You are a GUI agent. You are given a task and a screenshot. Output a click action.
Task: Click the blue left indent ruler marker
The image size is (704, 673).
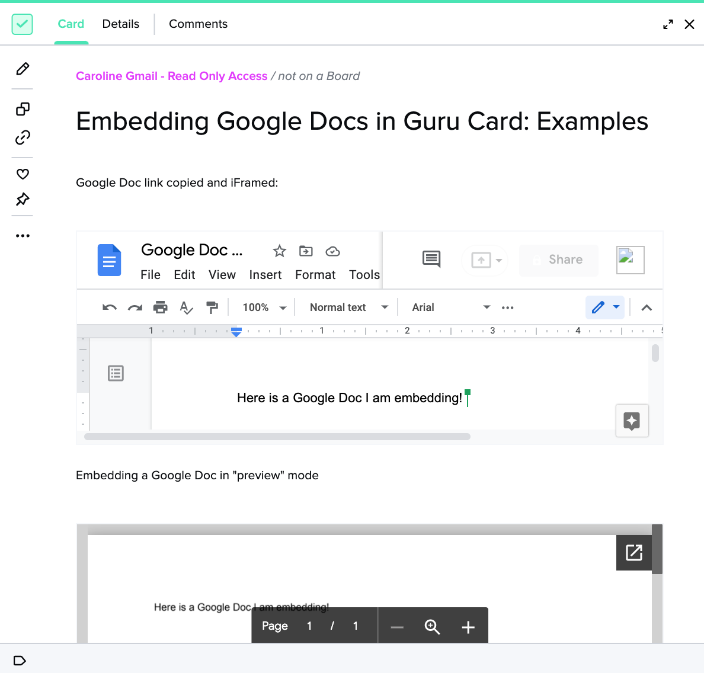(236, 332)
